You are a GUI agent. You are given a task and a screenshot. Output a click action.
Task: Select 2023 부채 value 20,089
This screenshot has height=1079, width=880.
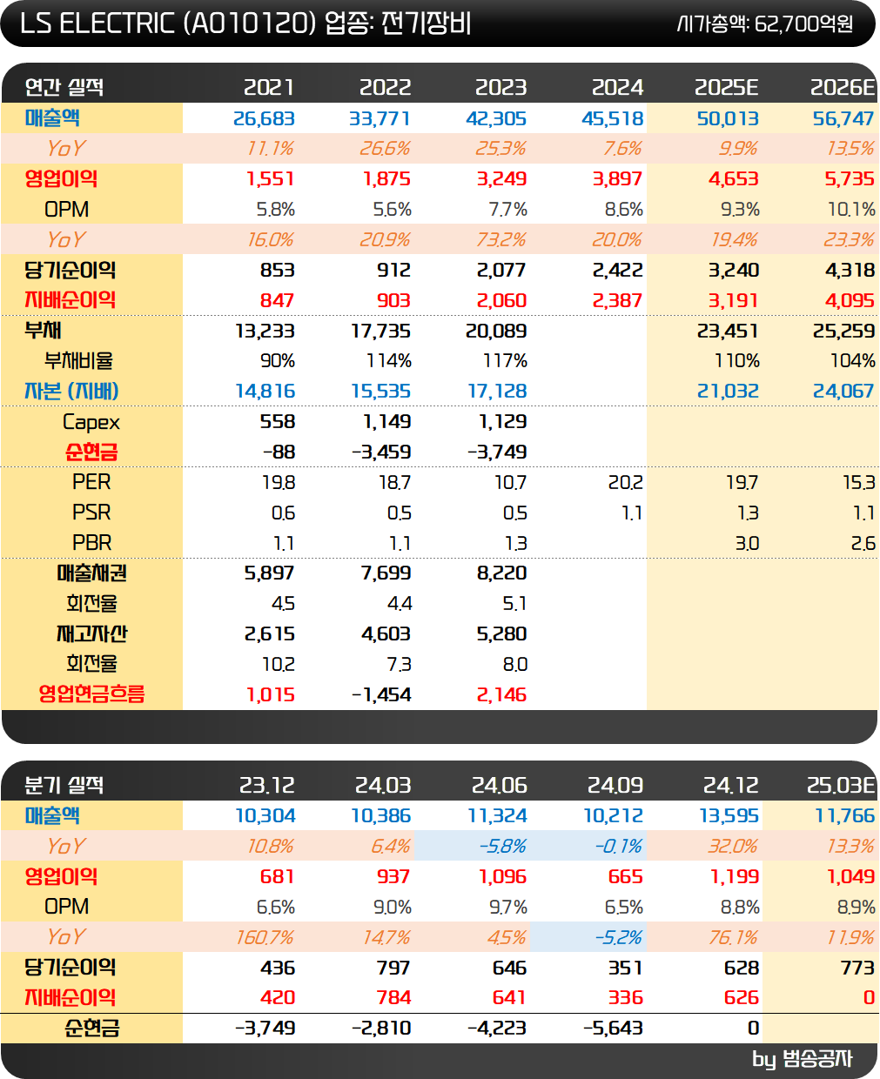pos(496,332)
